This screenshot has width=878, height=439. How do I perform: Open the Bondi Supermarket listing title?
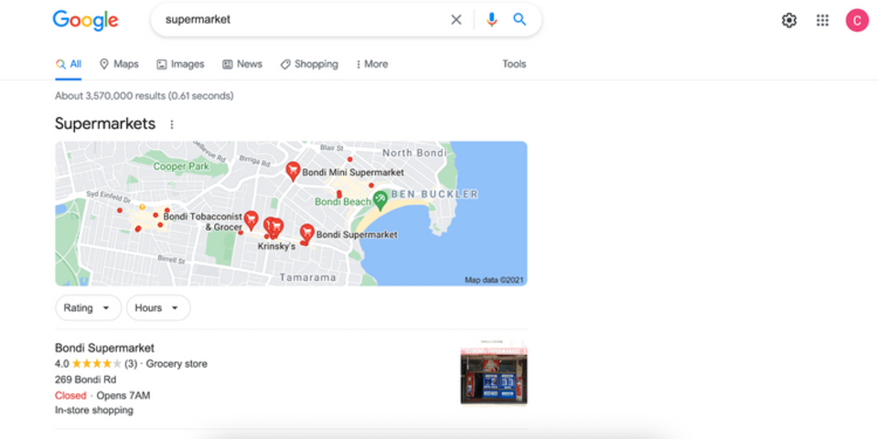(104, 348)
